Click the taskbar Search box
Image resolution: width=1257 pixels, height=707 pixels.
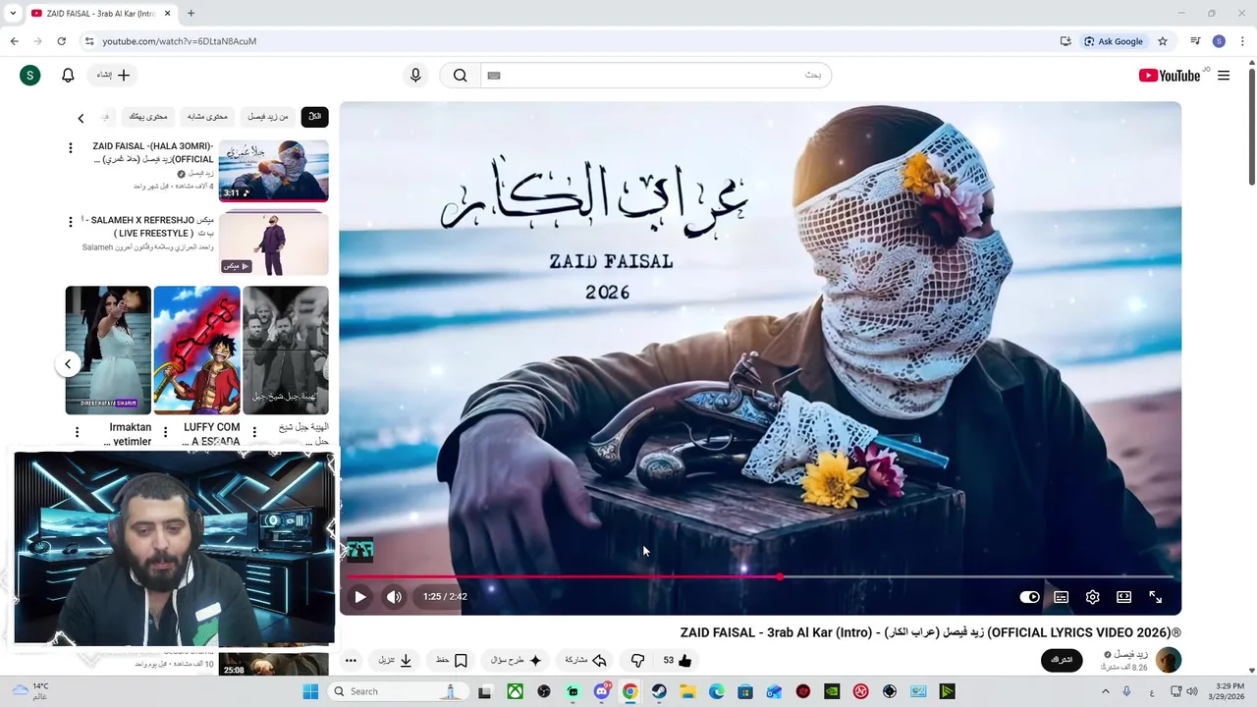[398, 691]
